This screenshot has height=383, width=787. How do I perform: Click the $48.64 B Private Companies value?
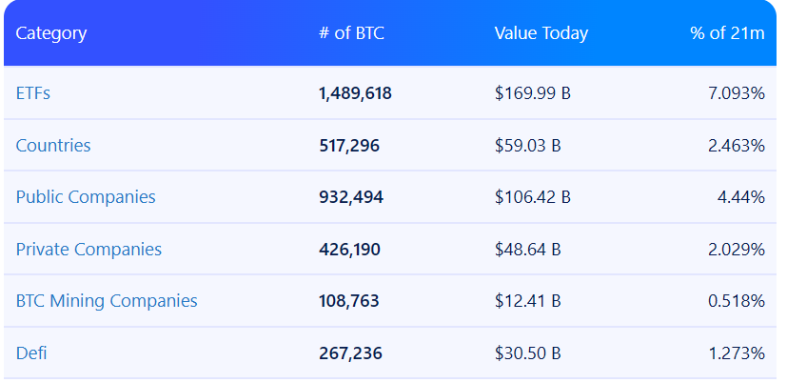527,250
